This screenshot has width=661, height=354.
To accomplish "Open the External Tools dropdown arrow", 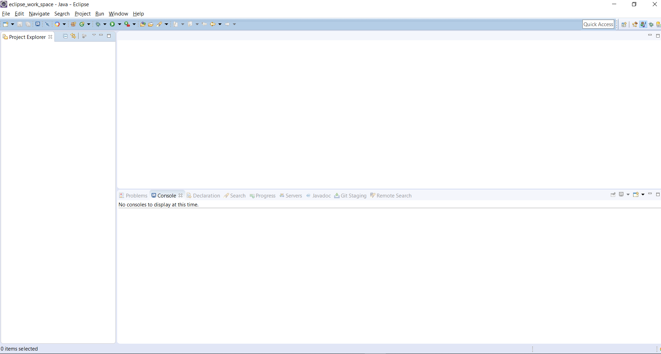I will tap(134, 24).
